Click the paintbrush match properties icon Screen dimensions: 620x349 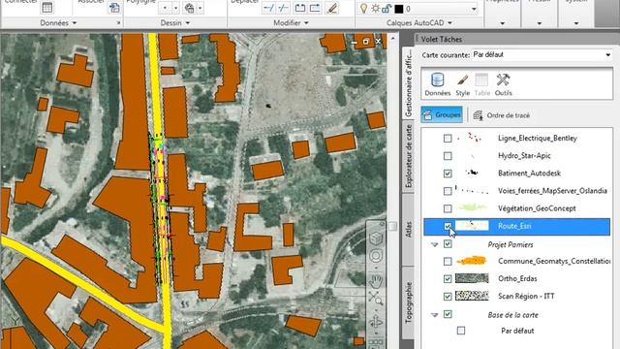[x=331, y=8]
